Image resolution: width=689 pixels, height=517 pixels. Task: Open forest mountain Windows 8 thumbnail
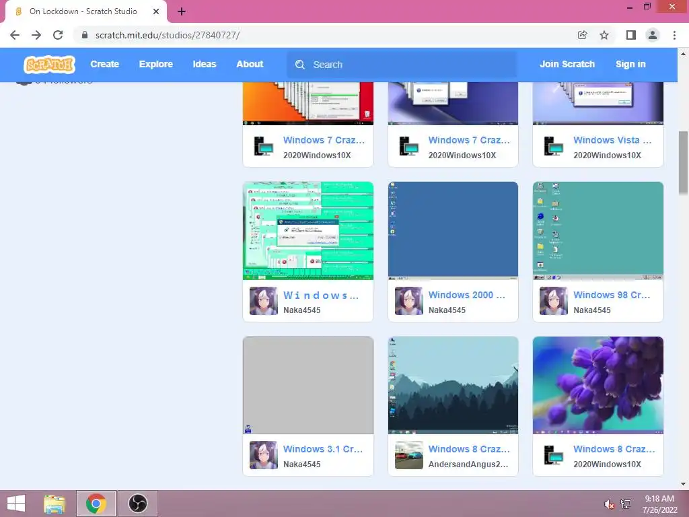click(x=453, y=385)
